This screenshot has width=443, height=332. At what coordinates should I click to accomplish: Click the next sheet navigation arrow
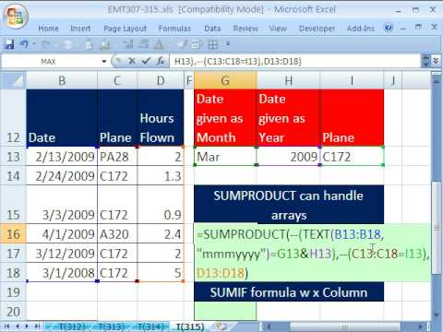tap(28, 326)
